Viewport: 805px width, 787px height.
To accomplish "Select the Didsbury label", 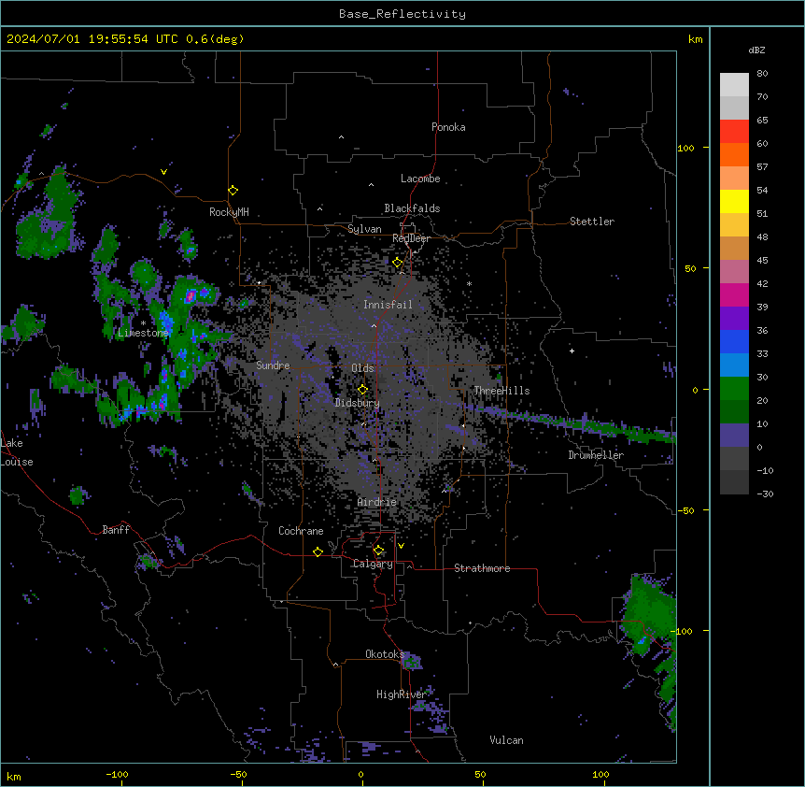I will [x=358, y=403].
